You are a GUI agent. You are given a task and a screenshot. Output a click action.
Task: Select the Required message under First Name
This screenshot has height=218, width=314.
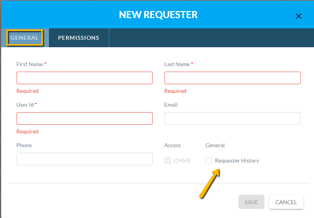(x=28, y=91)
